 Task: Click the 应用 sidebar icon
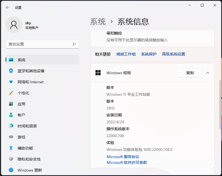click(x=11, y=104)
